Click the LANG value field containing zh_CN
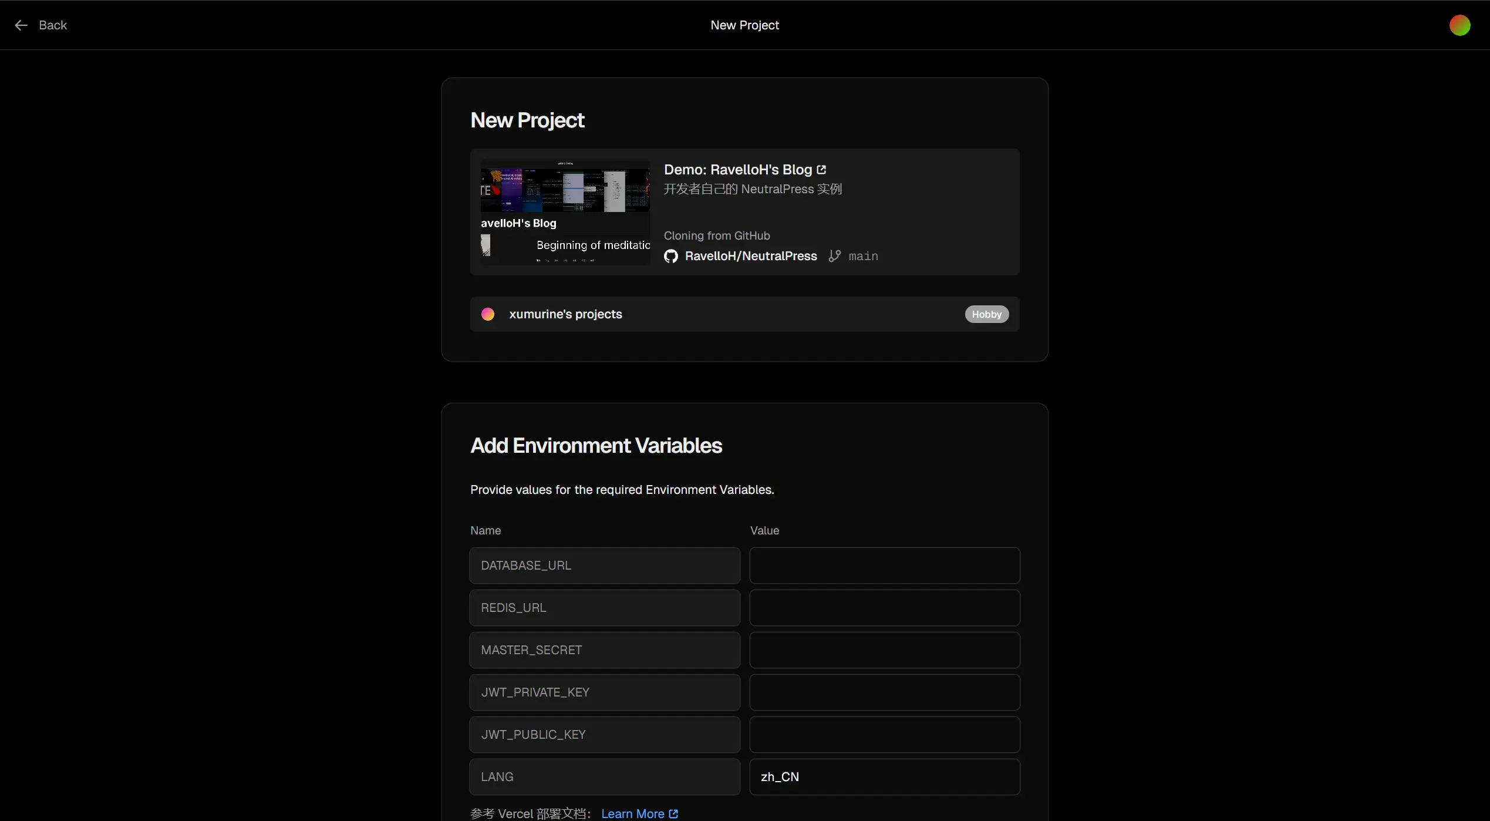 (884, 777)
